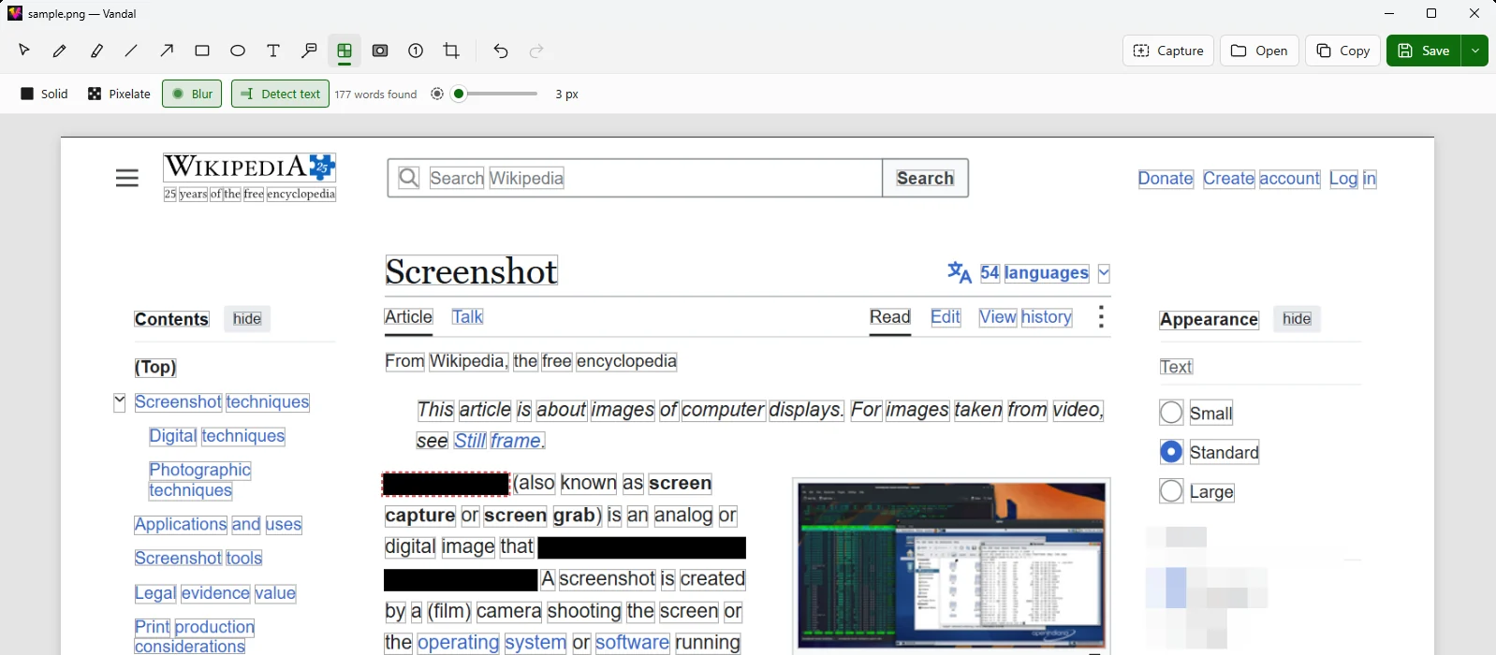Select the Pencil drawing tool
Screen dimensions: 1496x655
click(x=60, y=51)
